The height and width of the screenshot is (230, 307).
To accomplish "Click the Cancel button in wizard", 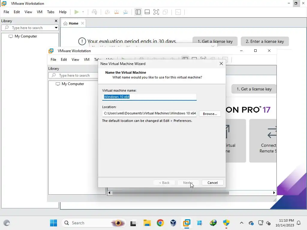I will (x=213, y=183).
